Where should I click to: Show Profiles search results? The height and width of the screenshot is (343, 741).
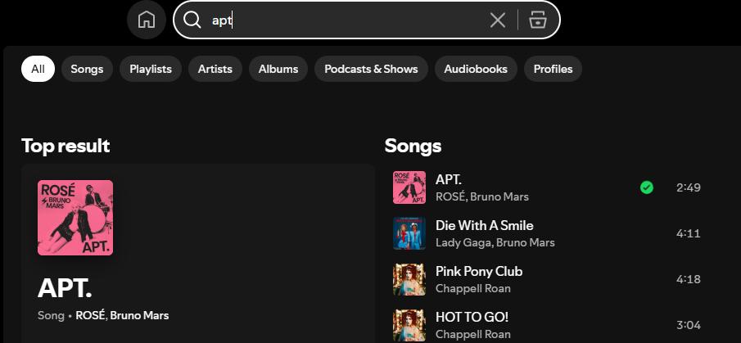[x=553, y=69]
